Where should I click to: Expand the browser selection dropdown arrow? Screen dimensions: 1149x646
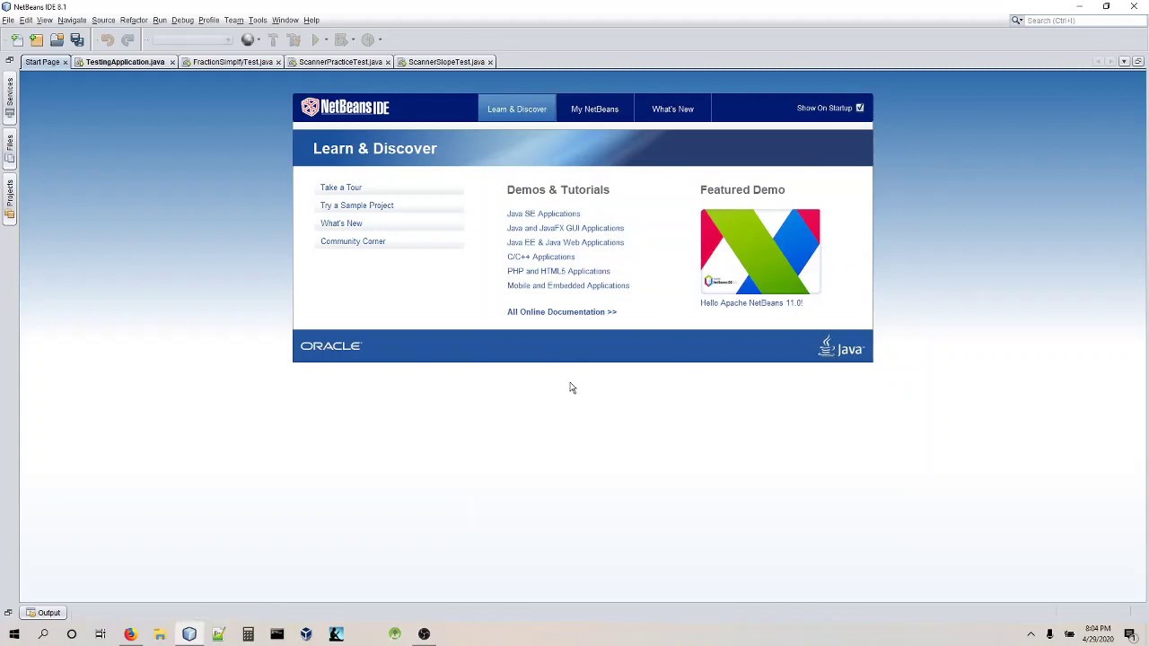(259, 39)
